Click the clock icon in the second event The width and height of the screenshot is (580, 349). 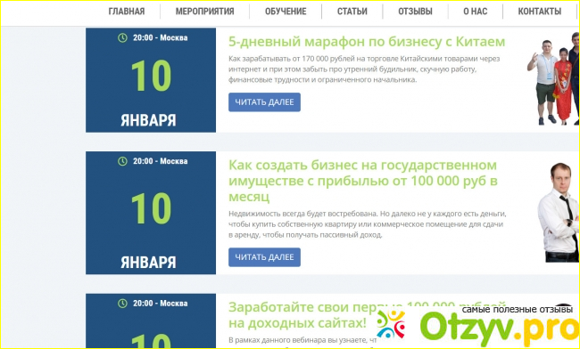[x=122, y=161]
